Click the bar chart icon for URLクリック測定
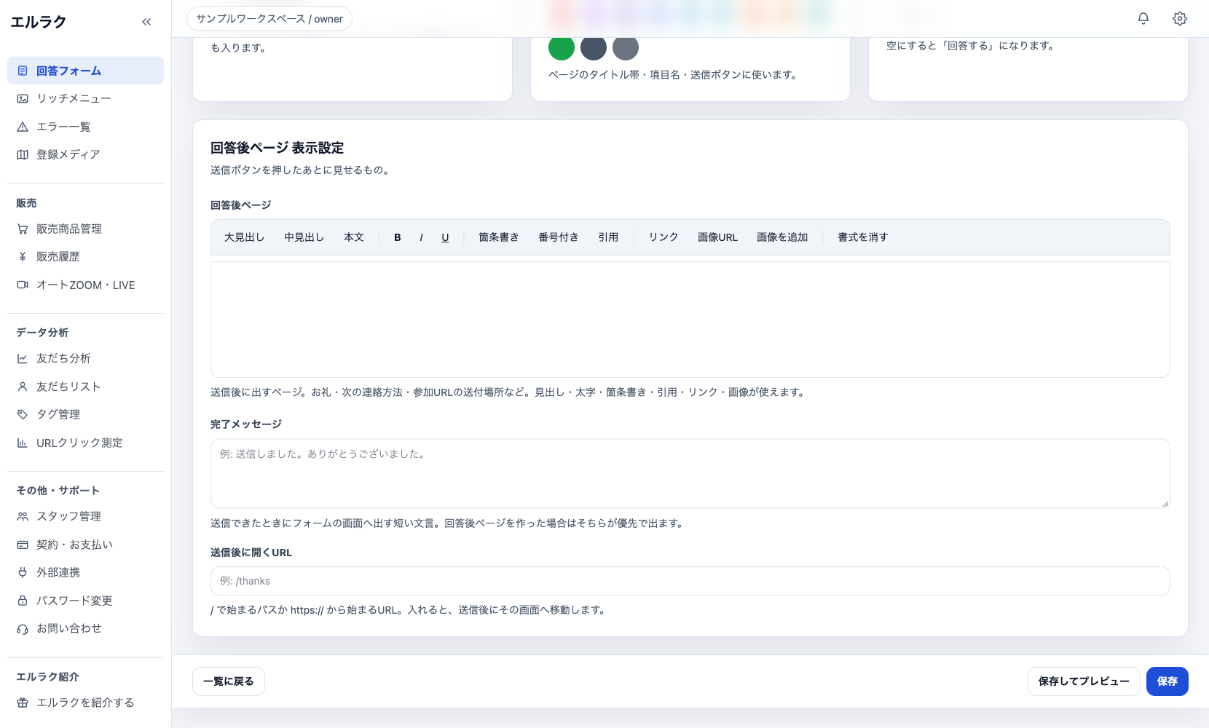 [x=23, y=443]
